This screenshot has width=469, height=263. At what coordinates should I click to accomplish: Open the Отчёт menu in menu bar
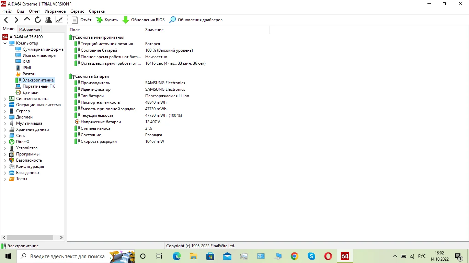tap(34, 11)
